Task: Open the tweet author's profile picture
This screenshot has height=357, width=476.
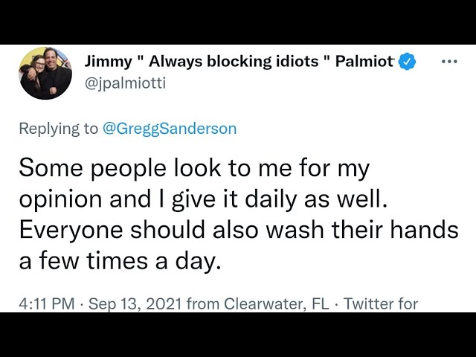Action: click(x=45, y=73)
